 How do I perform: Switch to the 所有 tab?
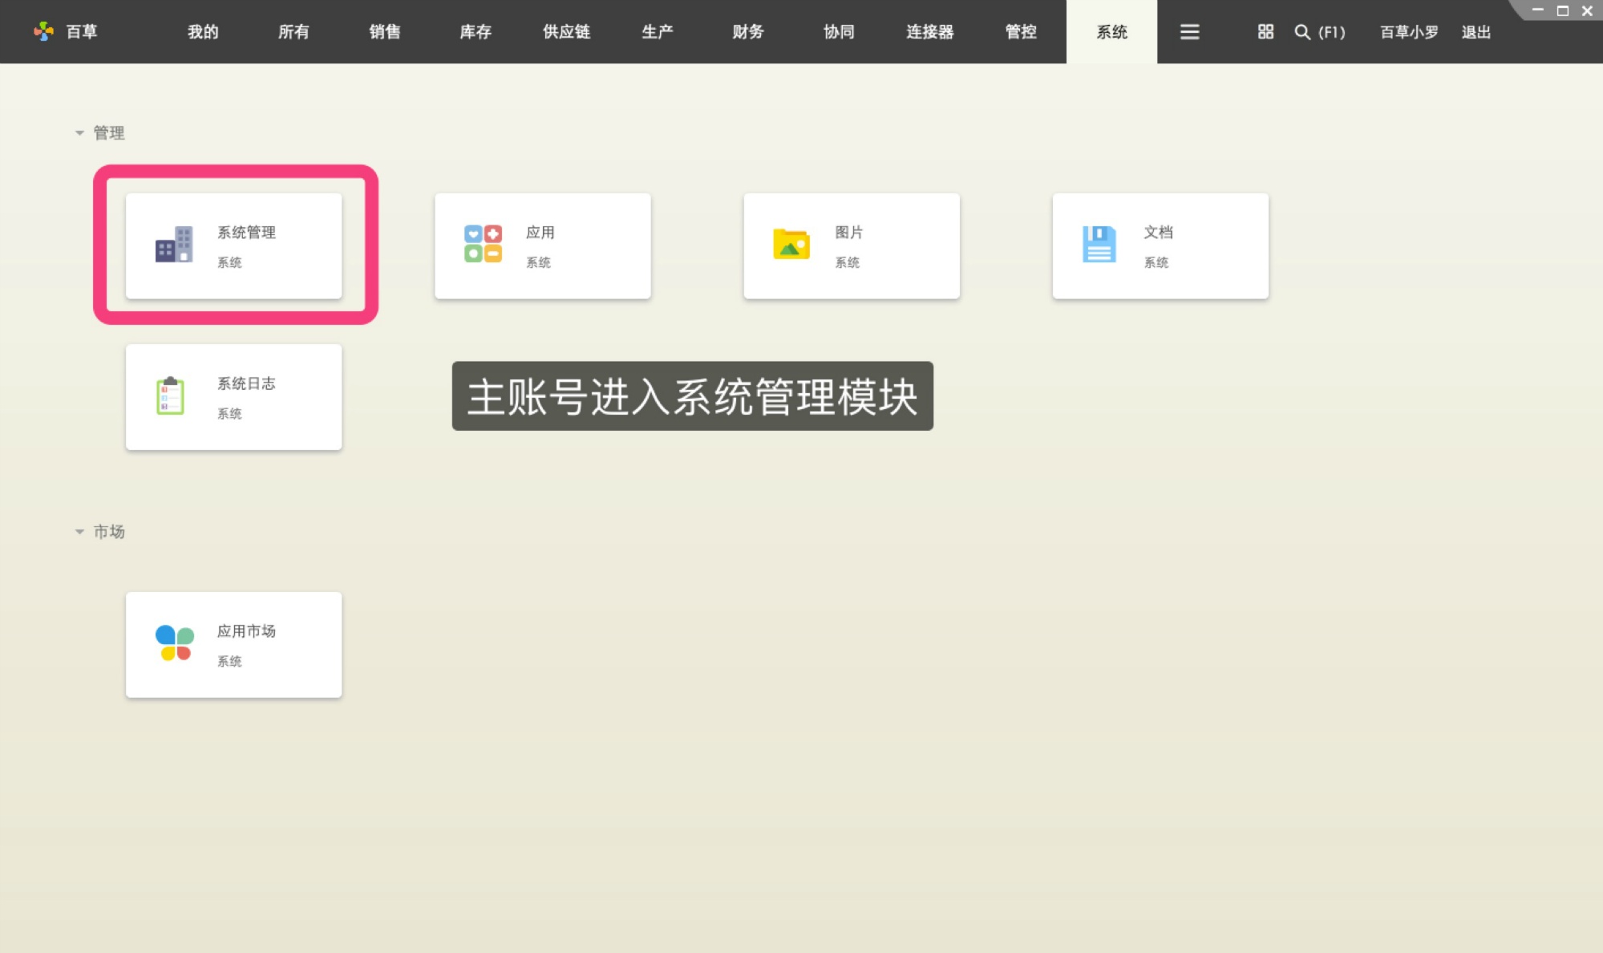coord(293,31)
